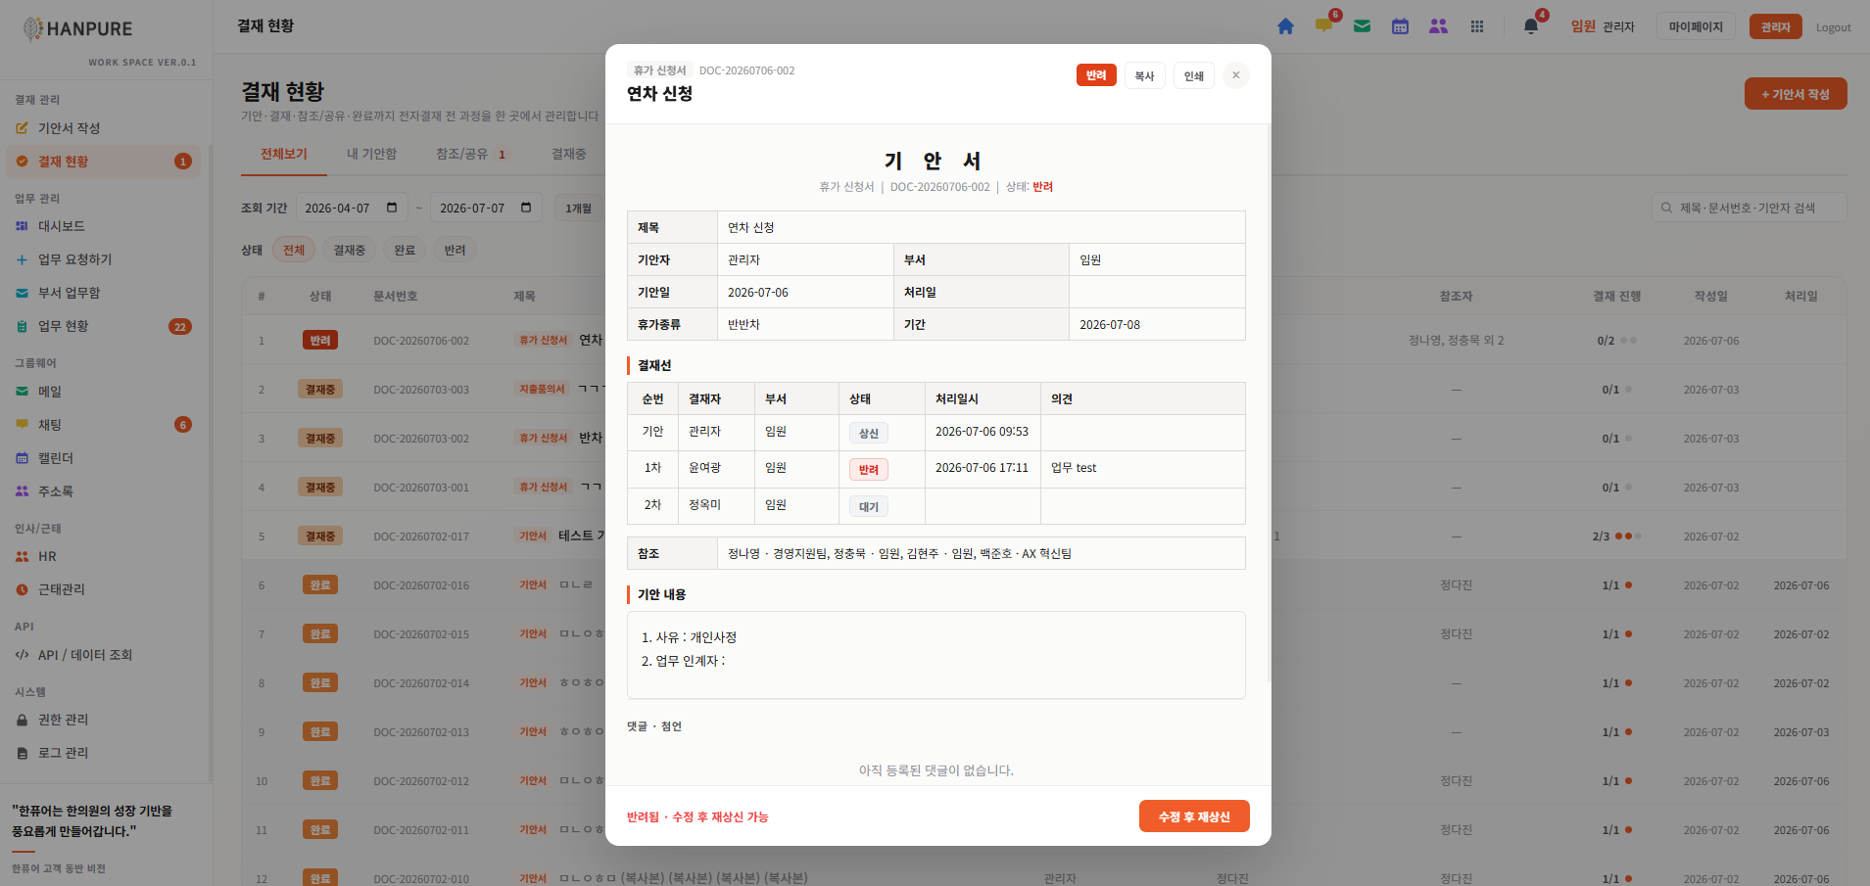
Task: Click 결재 진행 value 2/3
Action: click(x=1601, y=536)
